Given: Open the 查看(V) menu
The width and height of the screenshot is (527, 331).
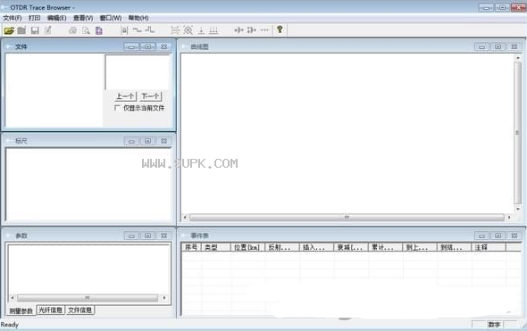Looking at the screenshot, I should click(x=83, y=18).
